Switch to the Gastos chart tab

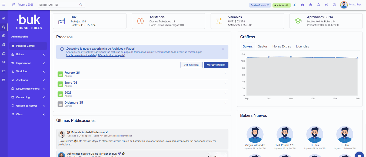tap(262, 46)
